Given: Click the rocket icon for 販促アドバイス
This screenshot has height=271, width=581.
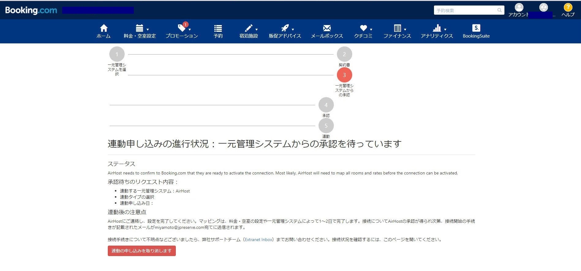Looking at the screenshot, I should [285, 28].
